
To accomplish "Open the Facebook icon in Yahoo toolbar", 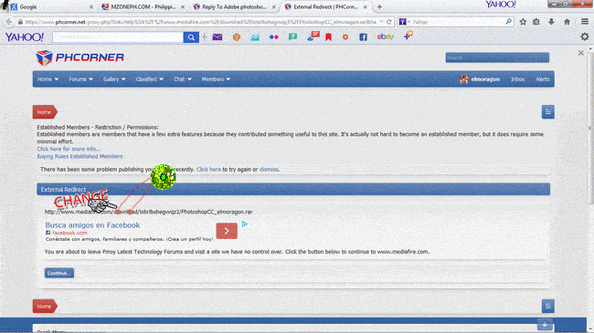I will tap(364, 37).
